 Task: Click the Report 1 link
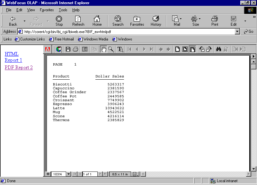click(x=13, y=60)
